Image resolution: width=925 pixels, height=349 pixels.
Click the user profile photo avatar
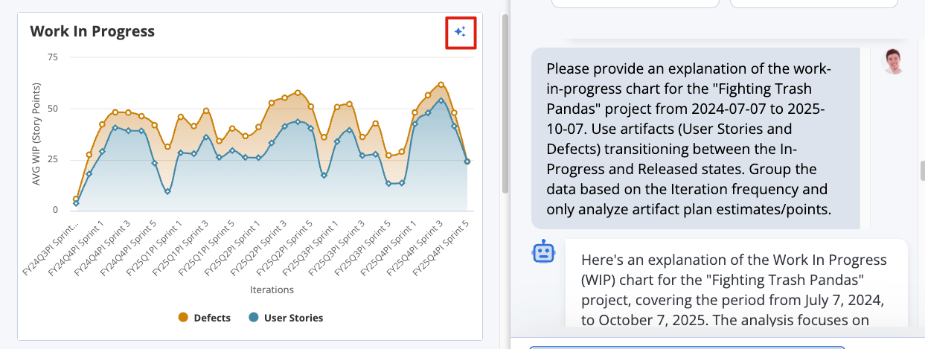(893, 62)
